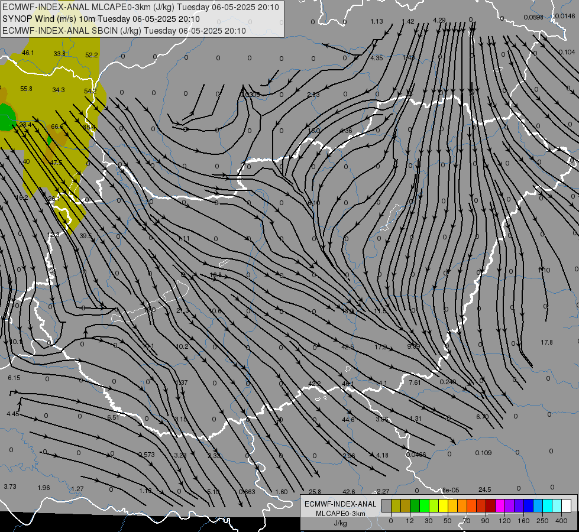Click the '50' legend tick label

click(448, 521)
